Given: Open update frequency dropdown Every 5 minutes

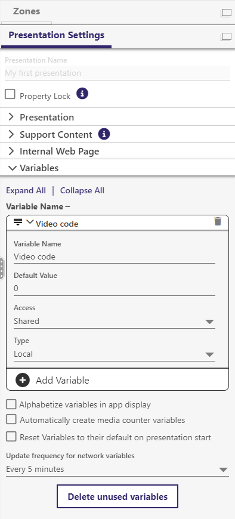Looking at the screenshot, I should coord(117,469).
